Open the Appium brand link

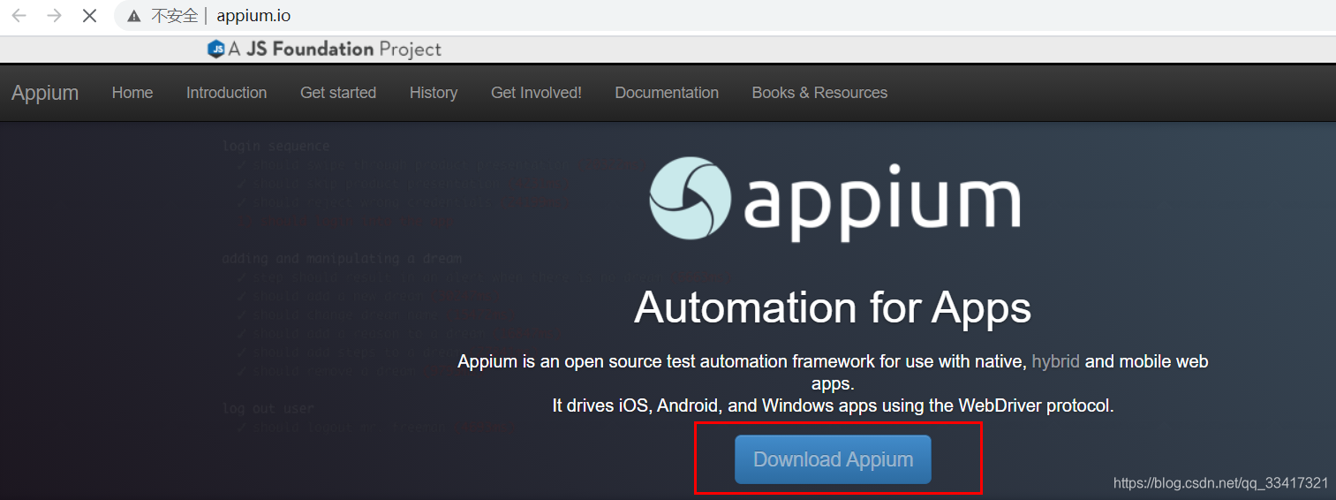pyautogui.click(x=45, y=93)
